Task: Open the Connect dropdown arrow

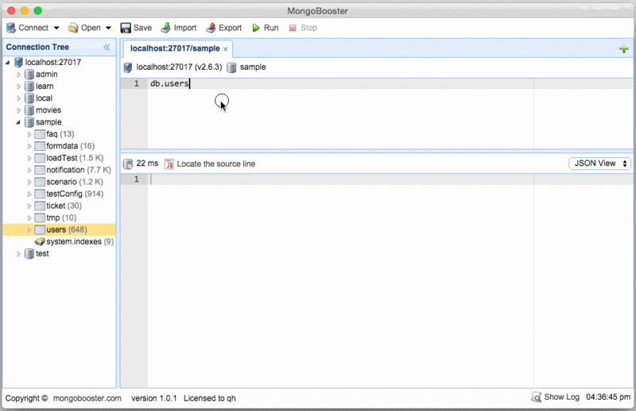Action: click(x=56, y=28)
